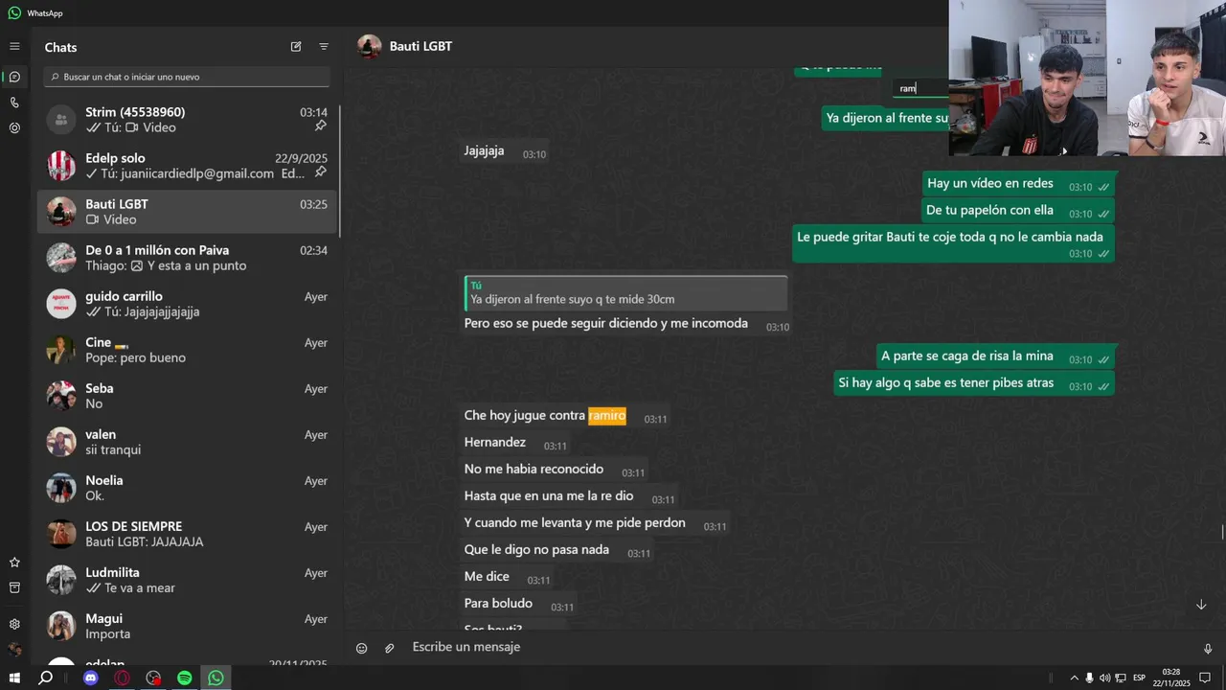Screen dimensions: 1226x690
Task: Click the chat pane scrollbar
Action: [x=1221, y=533]
